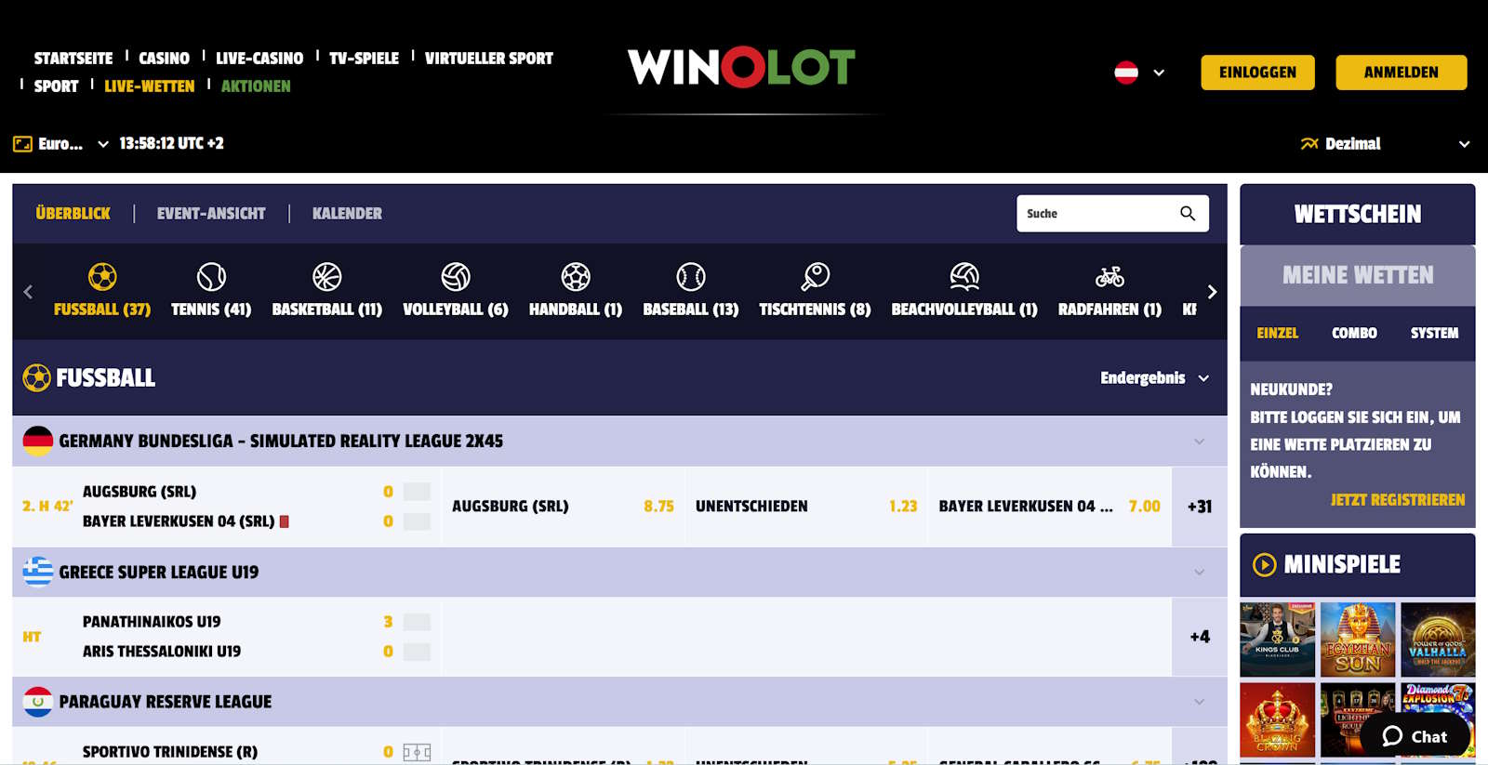Open the Augsburg (SRL) match row
Screen dimensions: 1488x765
(x=226, y=507)
